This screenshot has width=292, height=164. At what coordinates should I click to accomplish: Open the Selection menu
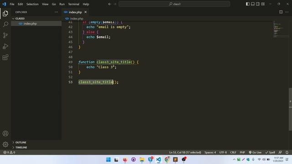(32, 4)
